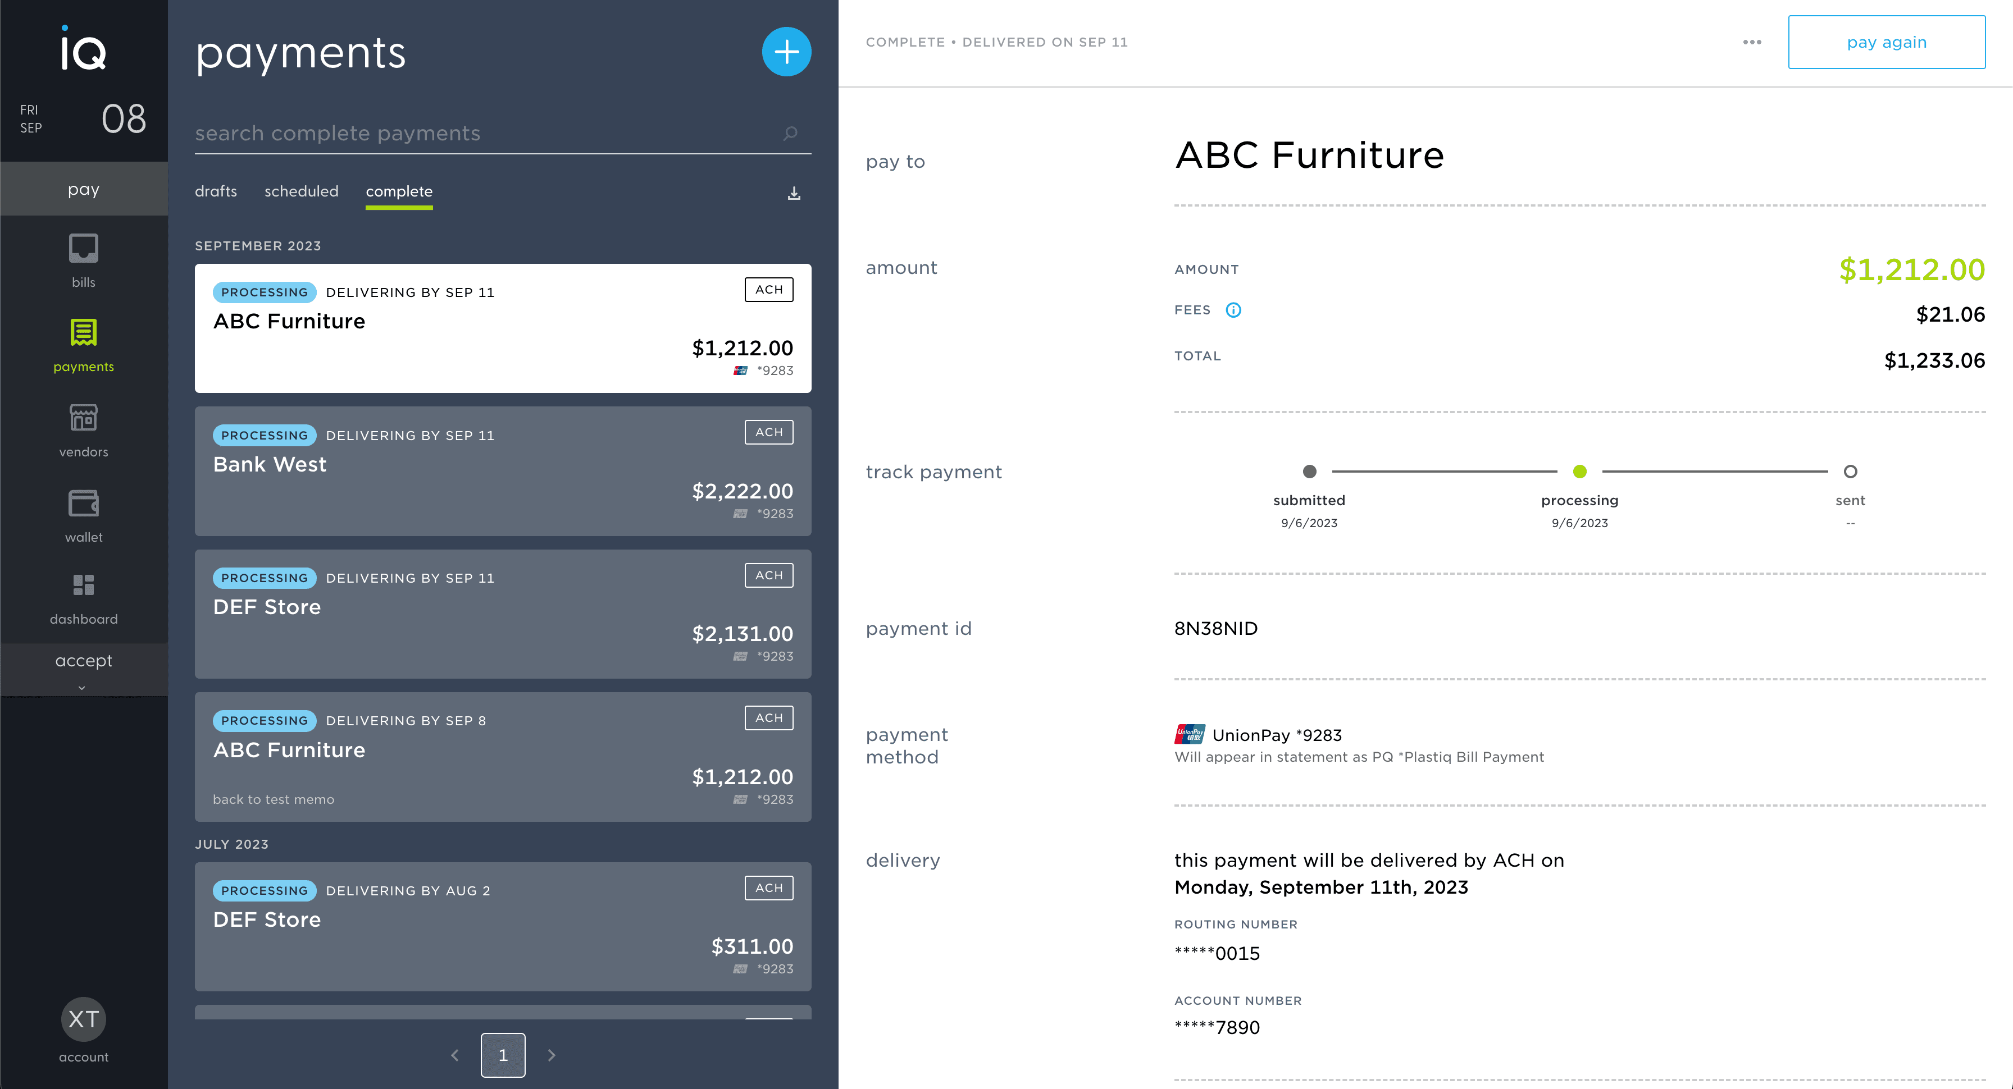Go to next page arrow
This screenshot has width=2013, height=1089.
552,1055
